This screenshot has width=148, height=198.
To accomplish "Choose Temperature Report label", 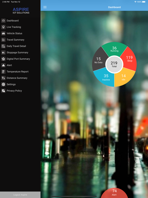I will coord(18,72).
